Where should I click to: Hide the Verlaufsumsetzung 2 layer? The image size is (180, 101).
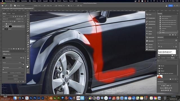coord(3,26)
